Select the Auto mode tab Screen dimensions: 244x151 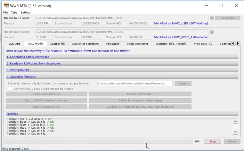point(35,44)
